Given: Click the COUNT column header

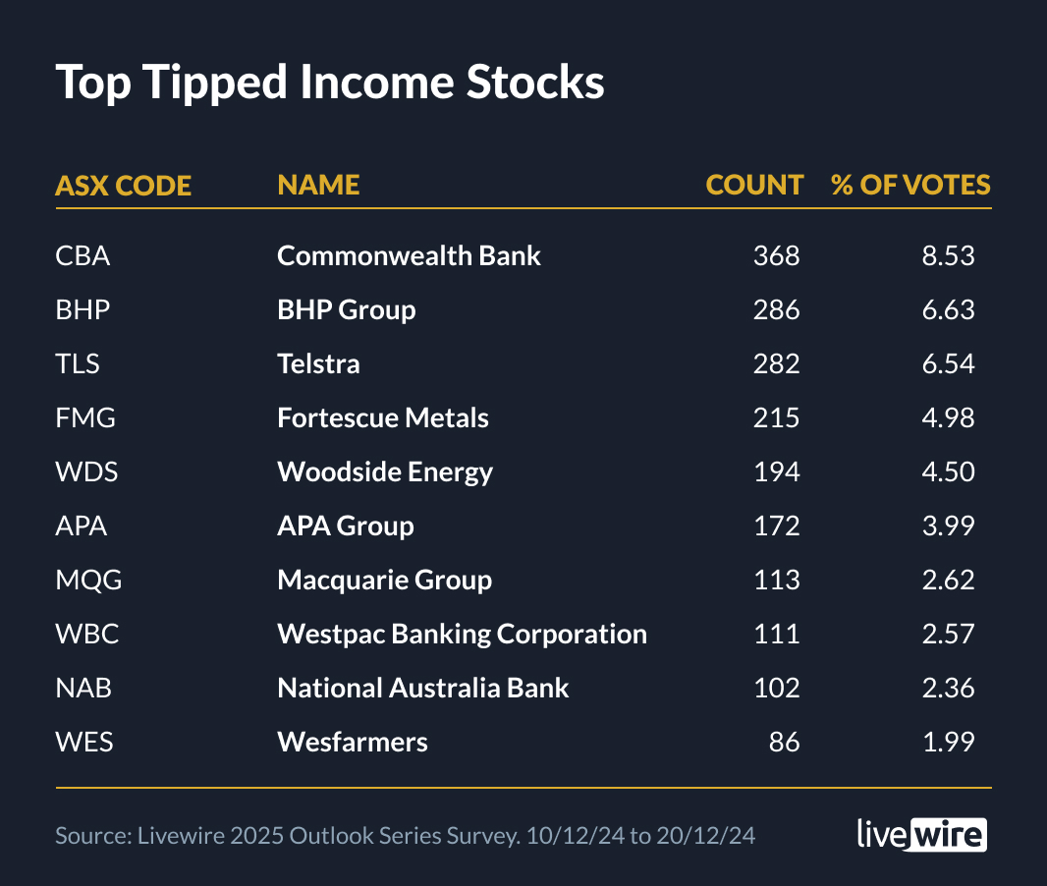Looking at the screenshot, I should coord(753,185).
